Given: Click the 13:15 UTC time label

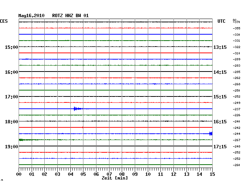Looking at the screenshot, I should click(220, 47).
